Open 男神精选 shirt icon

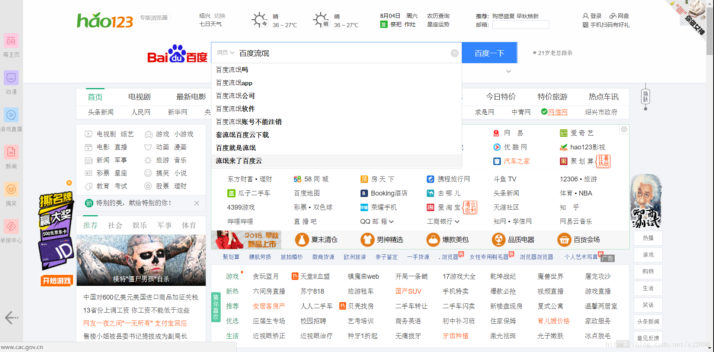[368, 240]
